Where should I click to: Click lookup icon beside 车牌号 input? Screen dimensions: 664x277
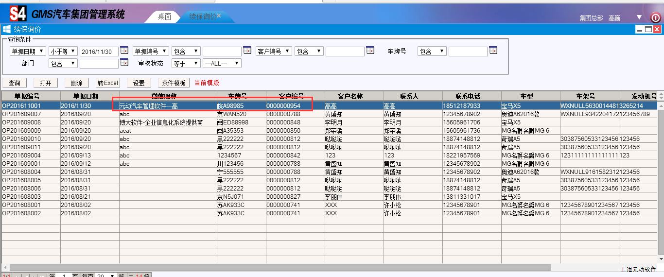click(493, 51)
